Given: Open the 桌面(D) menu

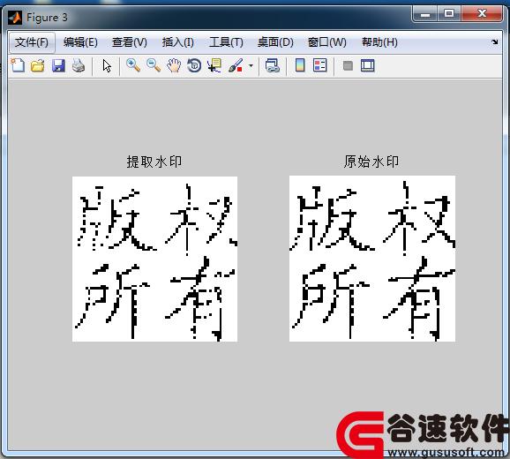Looking at the screenshot, I should [x=275, y=42].
